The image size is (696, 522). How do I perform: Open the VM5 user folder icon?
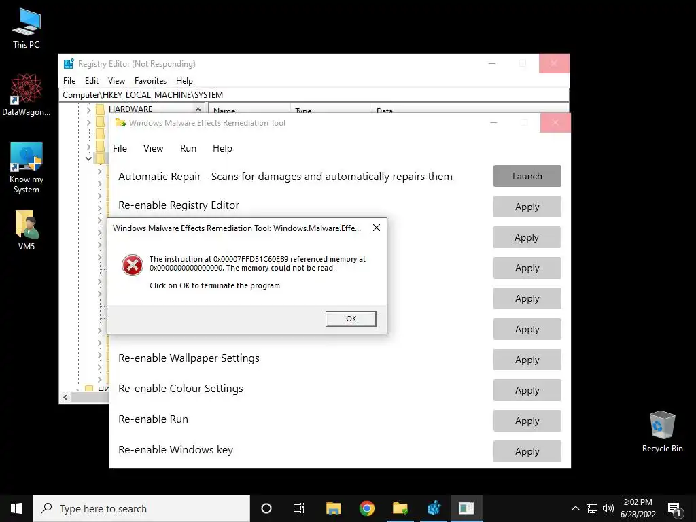click(x=27, y=230)
